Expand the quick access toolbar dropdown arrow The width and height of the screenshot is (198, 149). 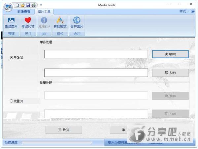coord(41,5)
